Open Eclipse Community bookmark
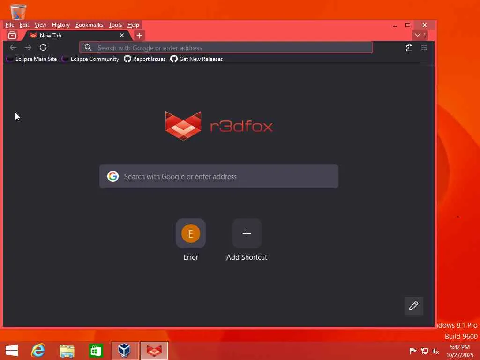The width and height of the screenshot is (480, 360). [x=90, y=59]
